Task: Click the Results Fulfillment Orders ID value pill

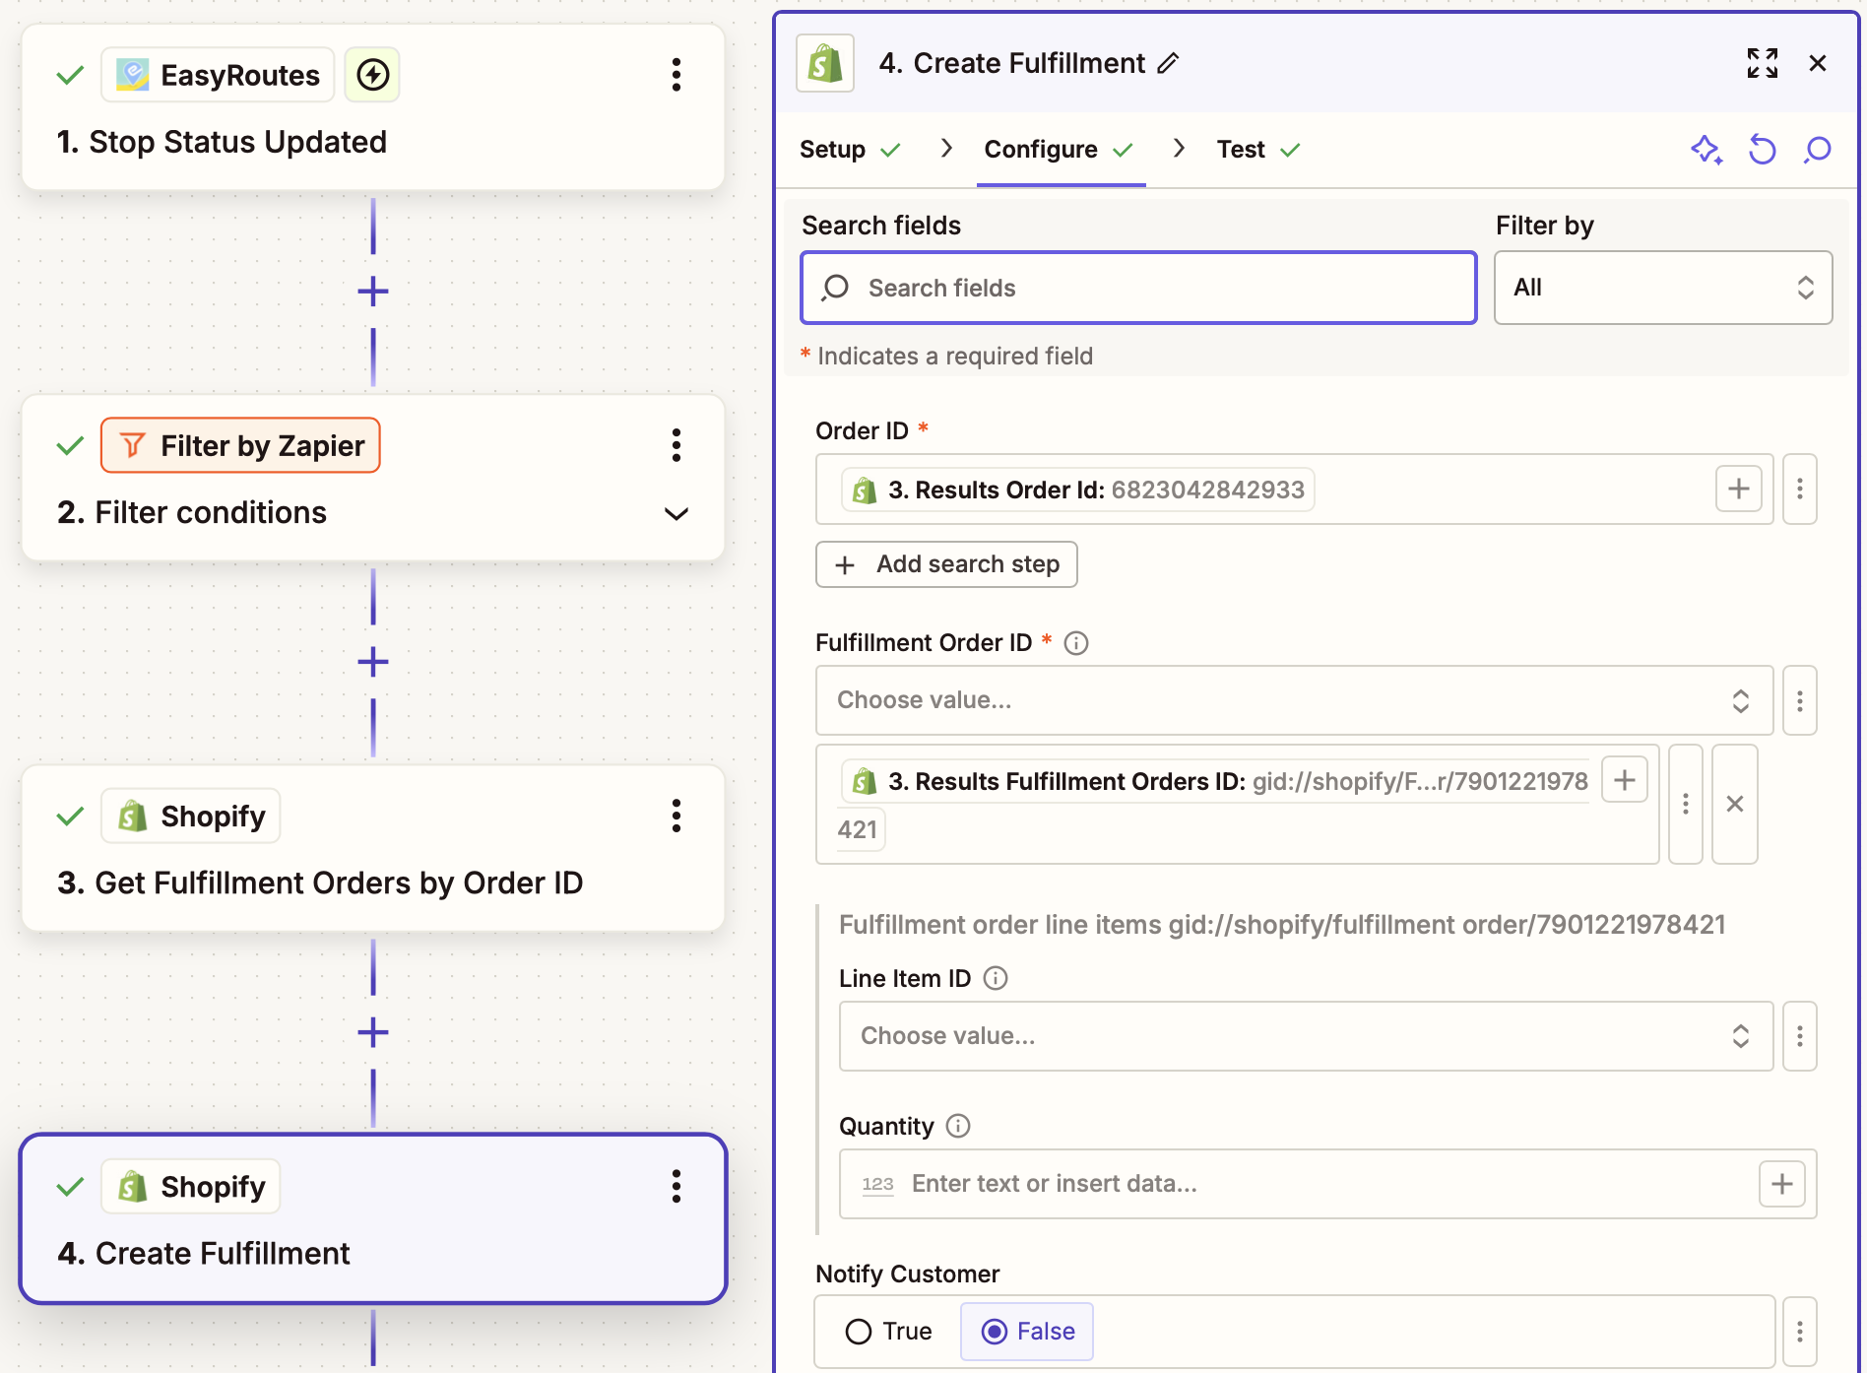Action: tap(1215, 781)
